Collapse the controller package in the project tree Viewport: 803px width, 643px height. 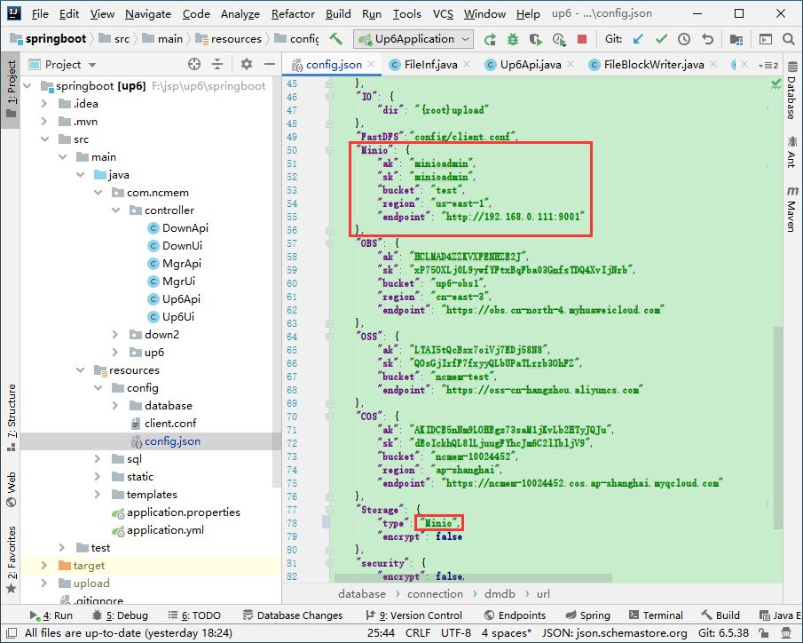click(x=114, y=210)
